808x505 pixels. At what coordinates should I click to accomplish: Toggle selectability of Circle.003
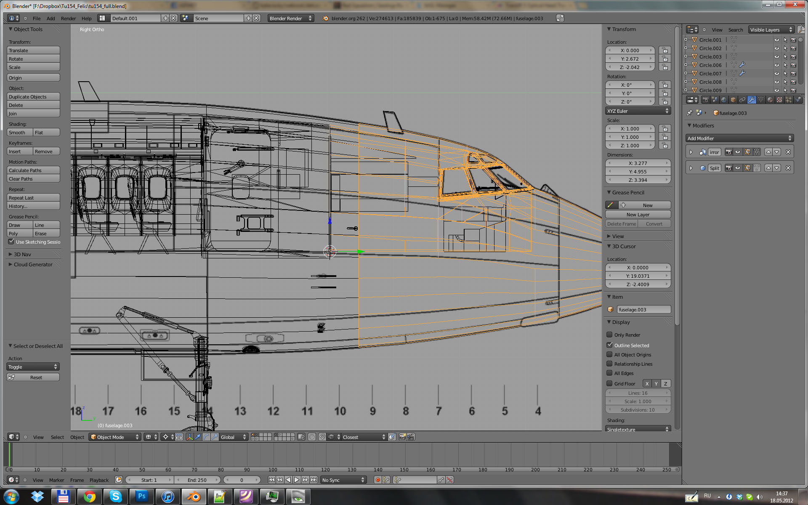(785, 57)
